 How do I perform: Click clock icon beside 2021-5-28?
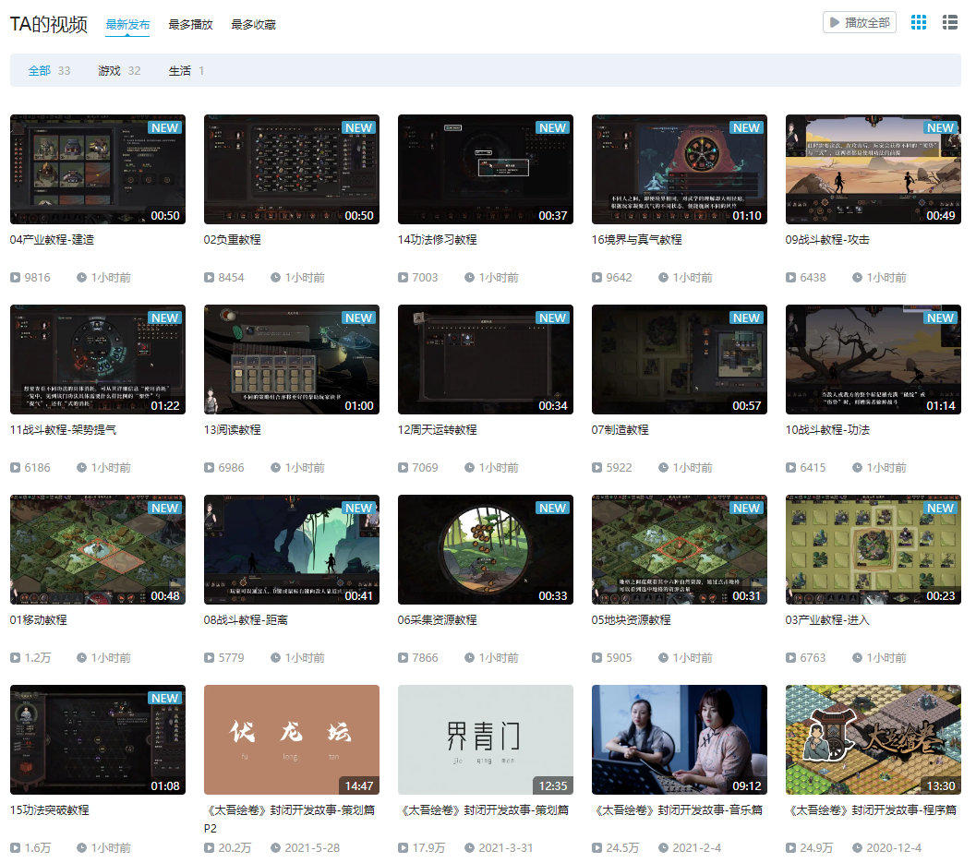[x=275, y=848]
